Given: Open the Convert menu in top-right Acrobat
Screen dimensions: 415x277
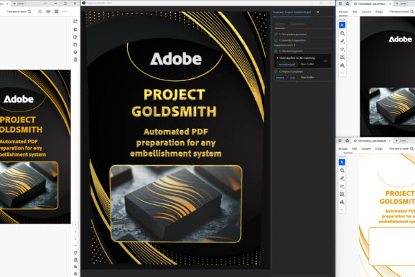Looking at the screenshot, I should click(x=366, y=12).
